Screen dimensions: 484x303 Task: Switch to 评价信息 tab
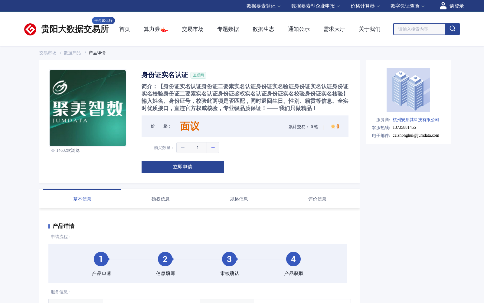coord(317,199)
